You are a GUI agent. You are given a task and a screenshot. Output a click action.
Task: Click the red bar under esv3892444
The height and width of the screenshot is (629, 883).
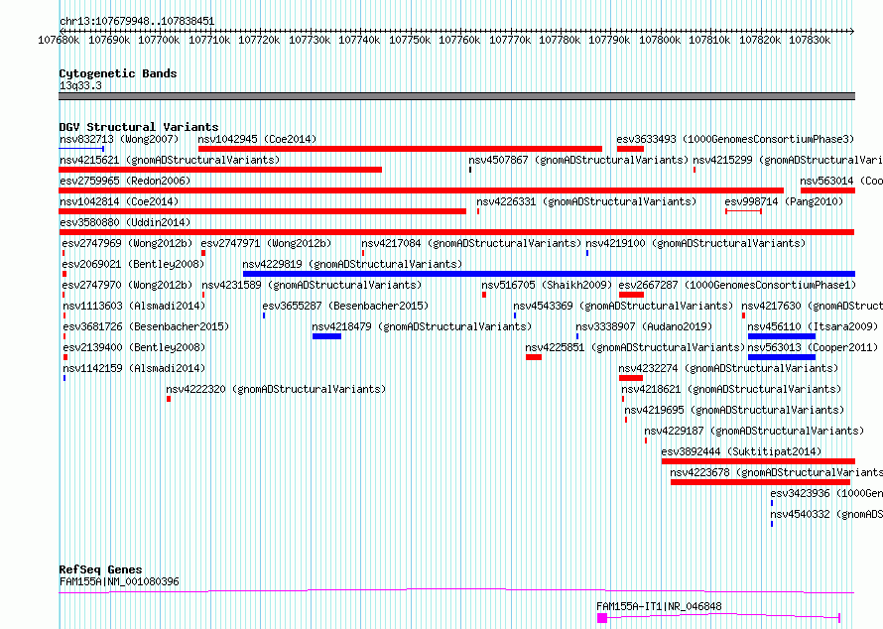point(759,461)
